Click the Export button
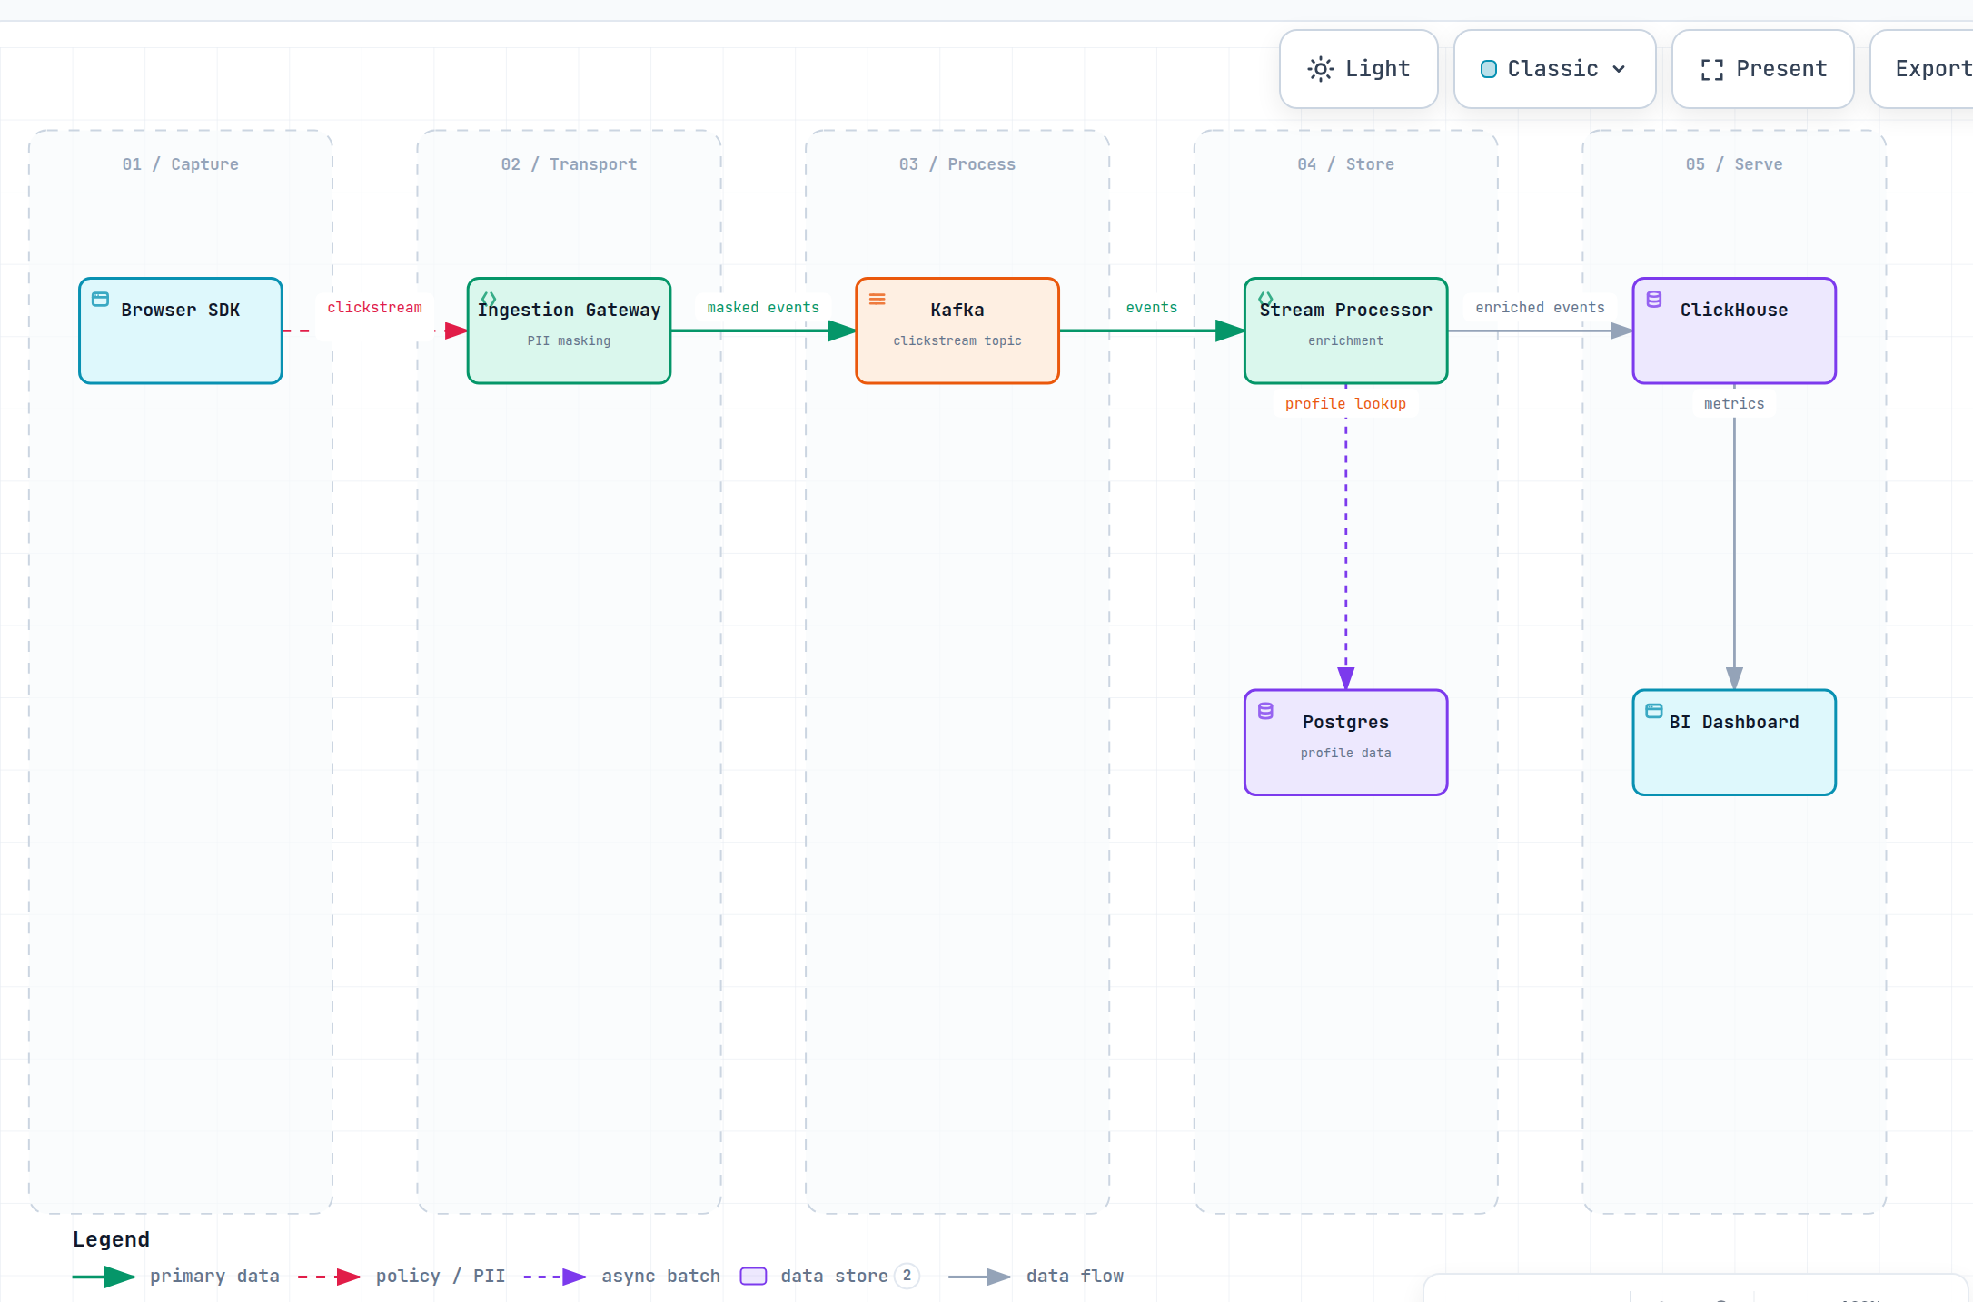The height and width of the screenshot is (1302, 1973). [1921, 69]
